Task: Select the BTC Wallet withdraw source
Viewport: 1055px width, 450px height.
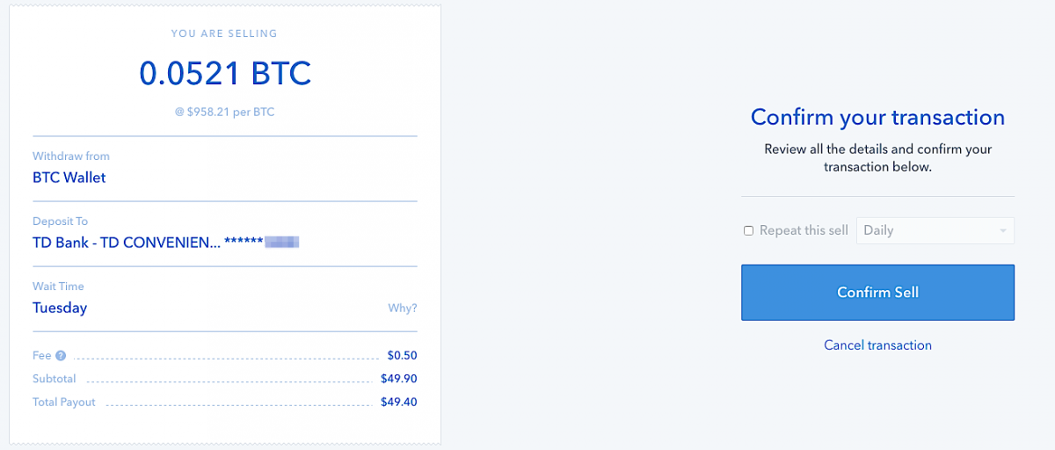Action: 69,178
